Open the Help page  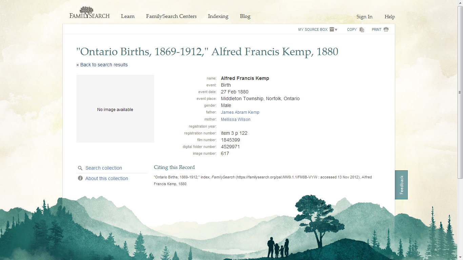click(389, 16)
